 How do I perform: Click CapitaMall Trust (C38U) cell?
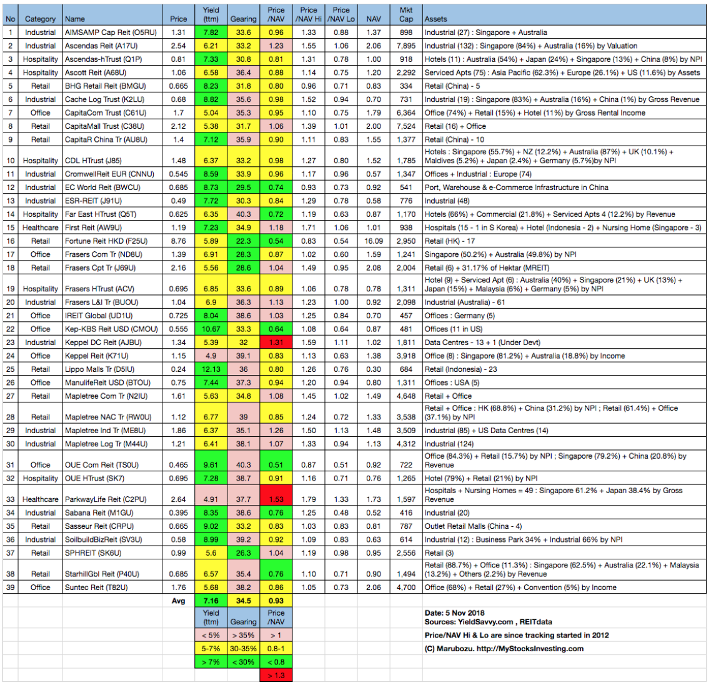[112, 126]
